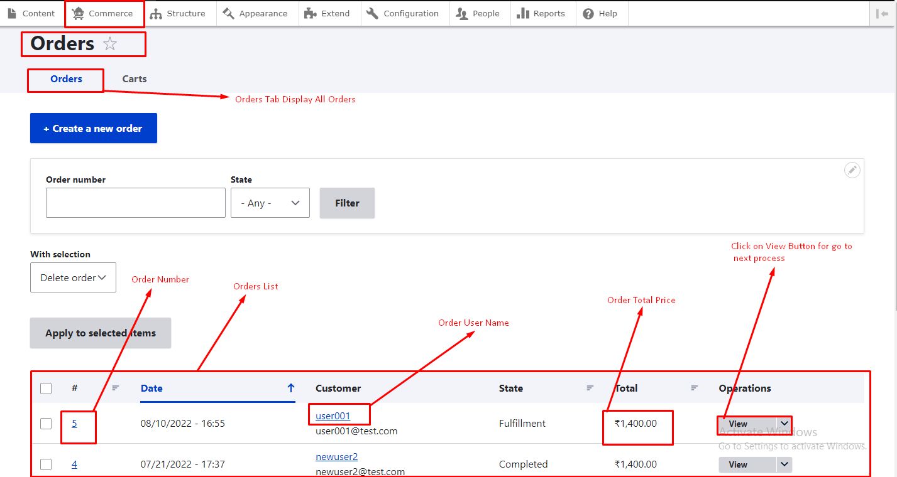Open the Commerce menu with cart icon
Image resolution: width=897 pixels, height=477 pixels.
point(104,13)
